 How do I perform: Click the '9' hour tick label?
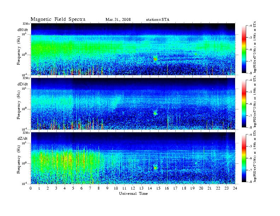pos(107,188)
